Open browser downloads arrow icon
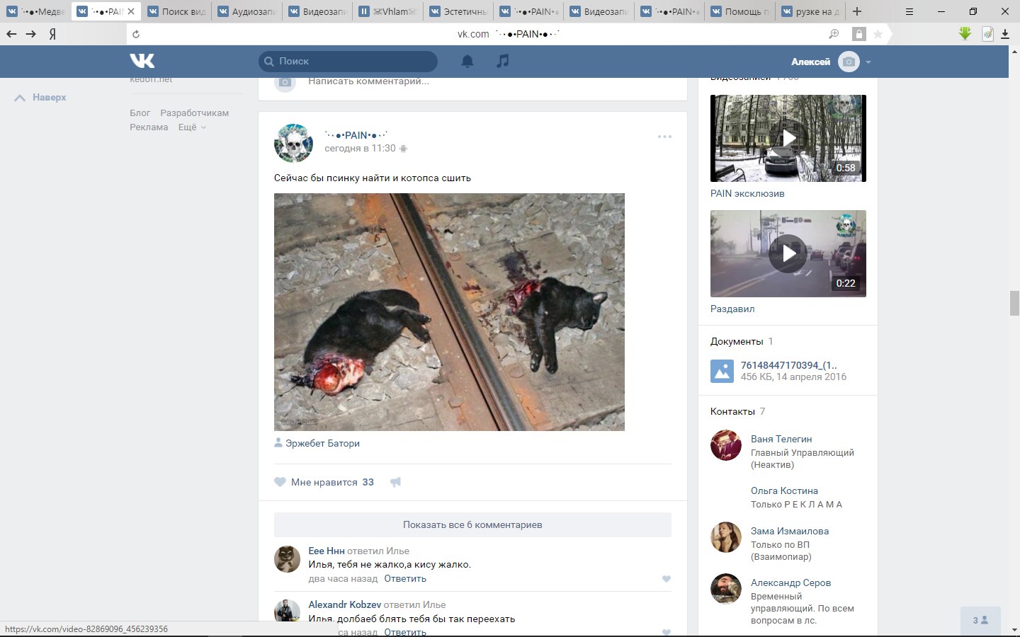Screen dimensions: 1020x637 [1005, 34]
